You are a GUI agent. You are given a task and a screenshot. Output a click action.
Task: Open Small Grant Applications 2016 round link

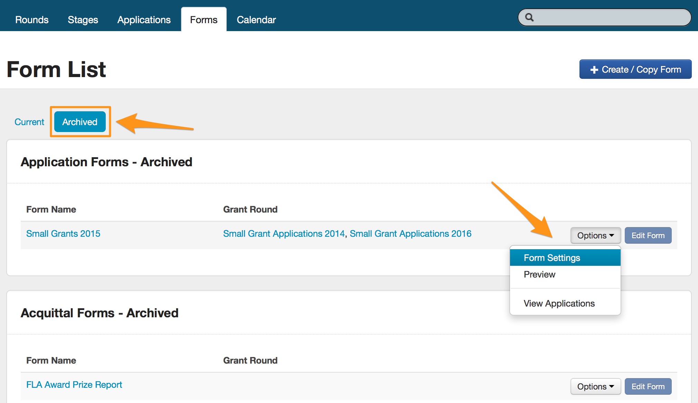[411, 234]
